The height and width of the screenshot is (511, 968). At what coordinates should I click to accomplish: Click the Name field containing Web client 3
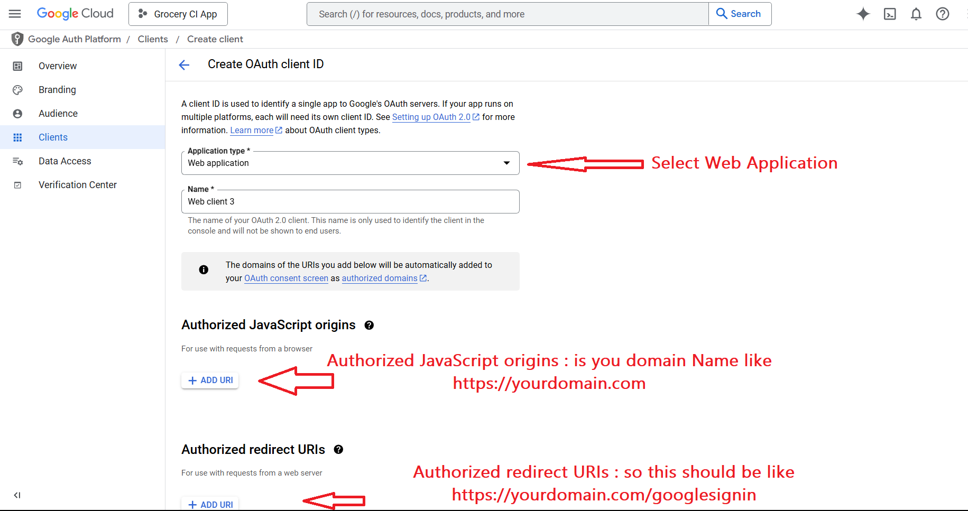(350, 201)
